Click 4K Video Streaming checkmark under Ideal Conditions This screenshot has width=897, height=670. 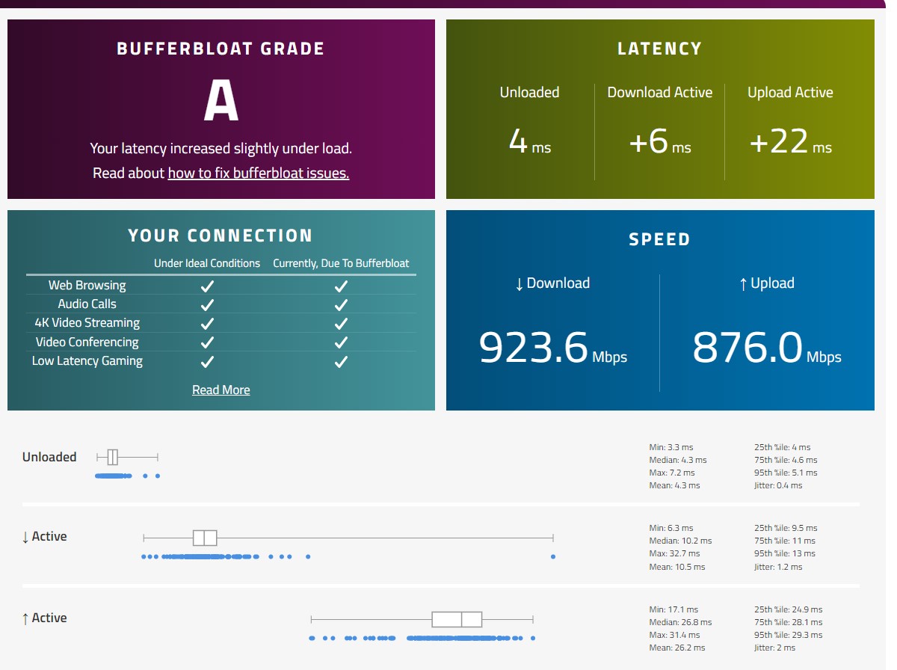207,323
